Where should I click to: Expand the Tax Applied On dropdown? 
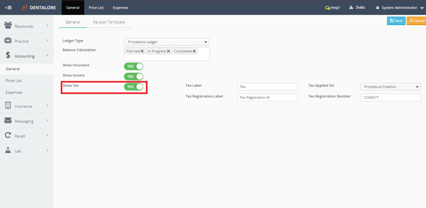point(390,87)
